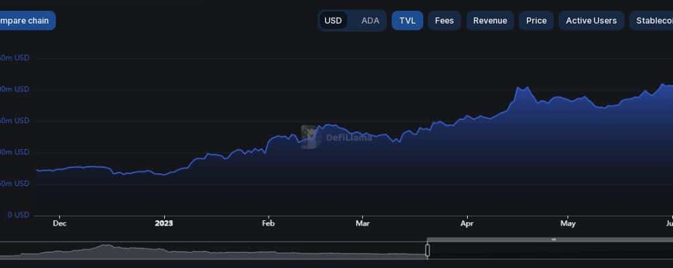Enable the Stablecoins metric

tap(651, 21)
